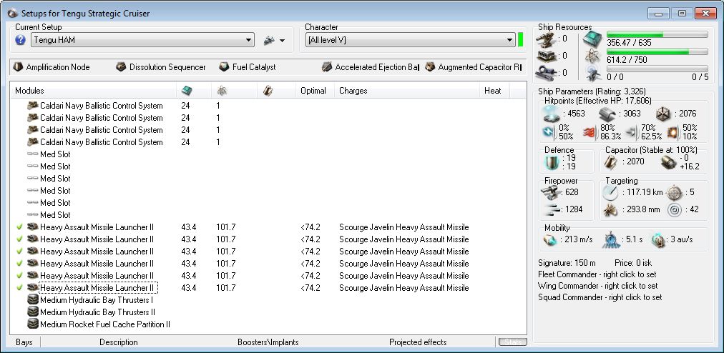Open the Boosters\Implants tab
Image resolution: width=724 pixels, height=353 pixels.
(268, 342)
